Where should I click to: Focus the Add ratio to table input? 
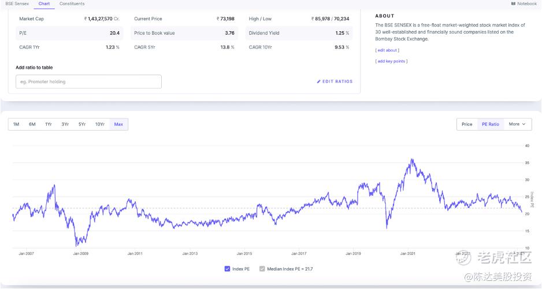tap(88, 81)
